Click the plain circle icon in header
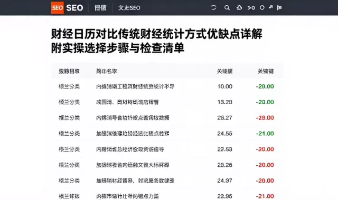The height and width of the screenshot is (200, 338). pyautogui.click(x=262, y=8)
